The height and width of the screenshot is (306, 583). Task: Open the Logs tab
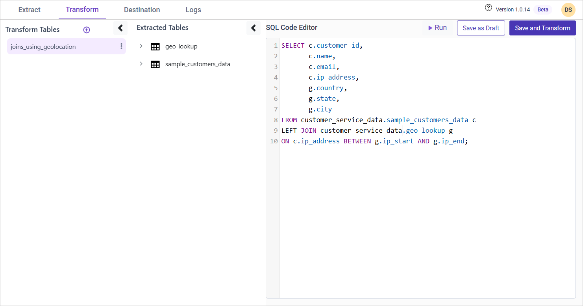[193, 10]
